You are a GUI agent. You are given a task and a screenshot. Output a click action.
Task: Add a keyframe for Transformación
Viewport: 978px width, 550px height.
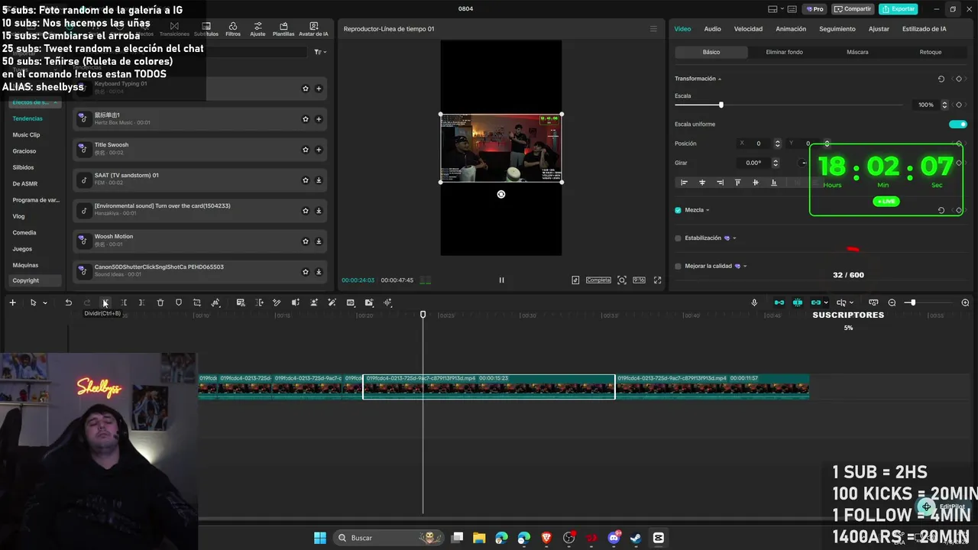(959, 79)
